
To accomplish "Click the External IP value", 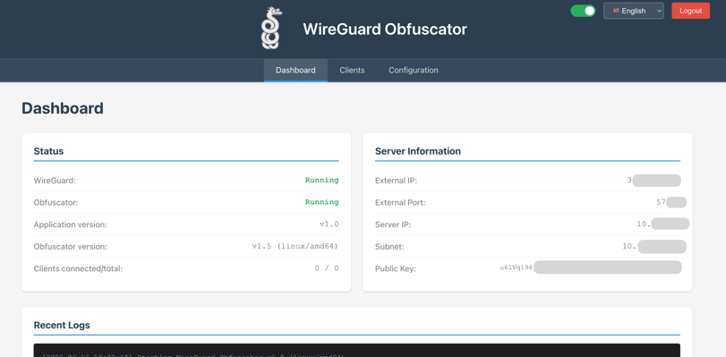I will tap(653, 181).
